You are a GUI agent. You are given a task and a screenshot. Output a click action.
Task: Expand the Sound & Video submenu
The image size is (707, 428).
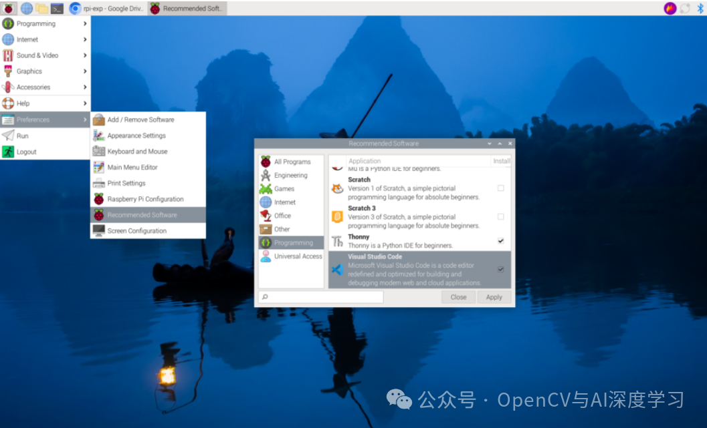(38, 55)
